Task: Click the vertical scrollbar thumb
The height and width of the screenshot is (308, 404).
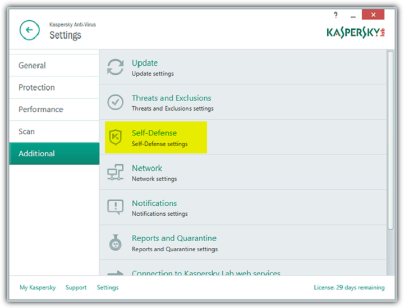Action: [391, 140]
